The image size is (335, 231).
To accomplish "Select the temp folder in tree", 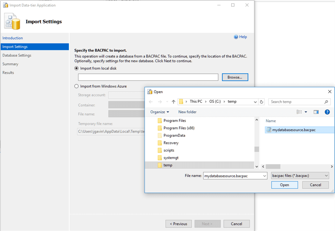I will [x=168, y=165].
